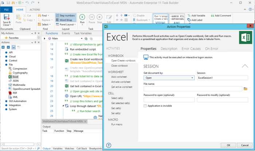The width and height of the screenshot is (255, 151).
Task: Click Add Label tag icon
Action: 189,20
